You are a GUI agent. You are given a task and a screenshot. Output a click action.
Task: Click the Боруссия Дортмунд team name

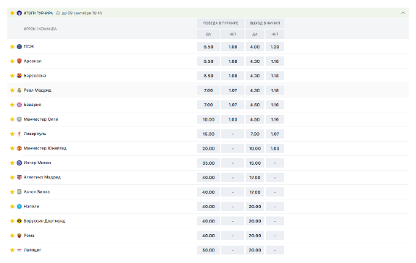coord(44,221)
